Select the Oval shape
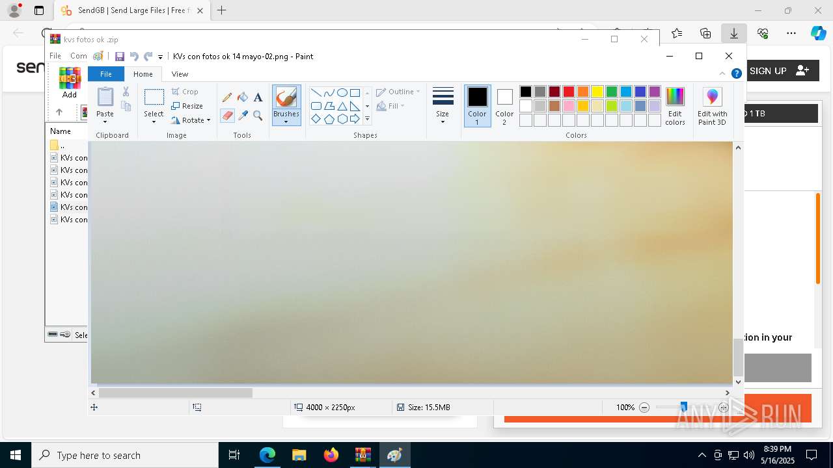Screen dimensions: 833x468 (342, 93)
